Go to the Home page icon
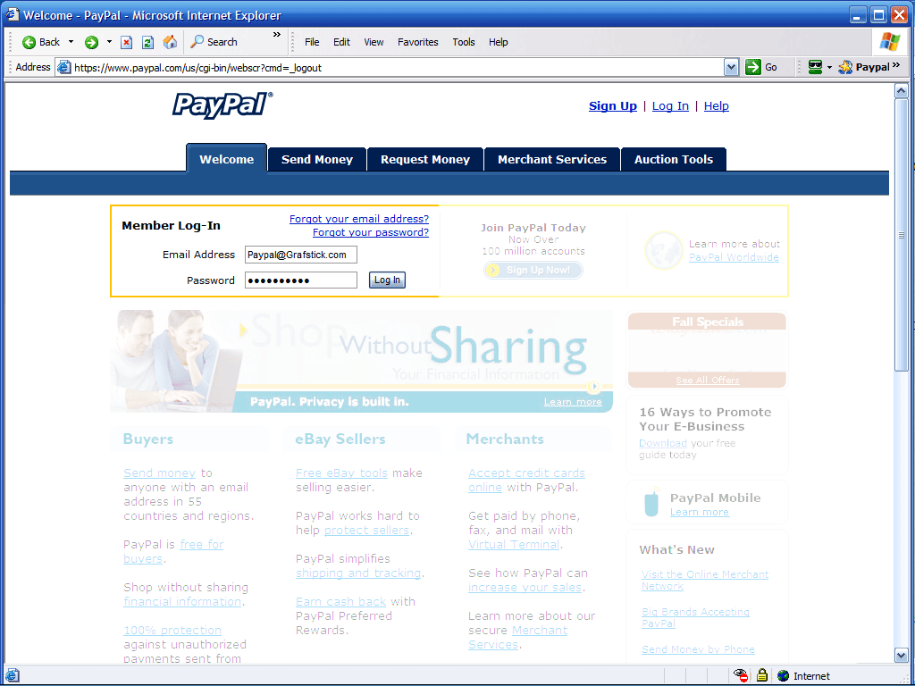The height and width of the screenshot is (686, 915). (x=170, y=42)
